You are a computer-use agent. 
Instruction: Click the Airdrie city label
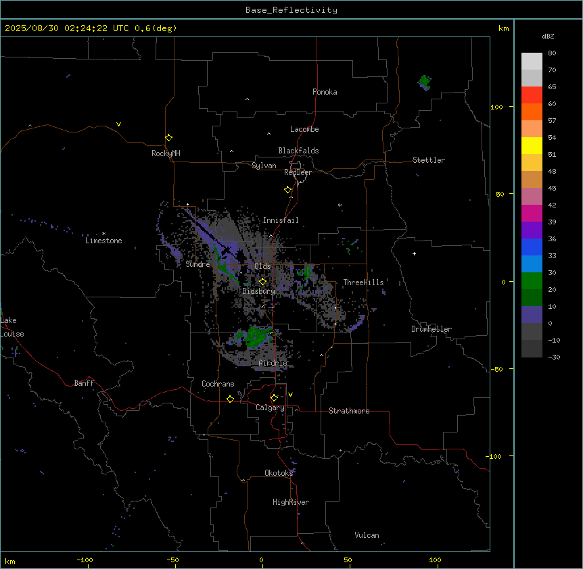click(273, 363)
